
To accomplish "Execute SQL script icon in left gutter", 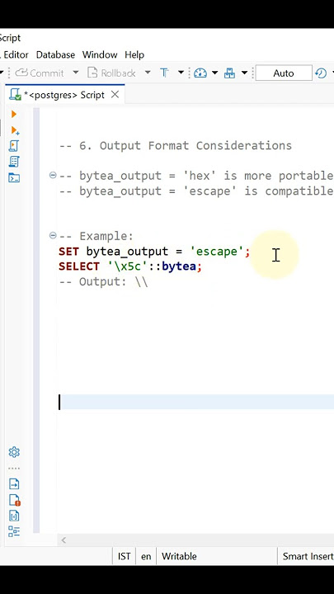I will click(x=14, y=146).
